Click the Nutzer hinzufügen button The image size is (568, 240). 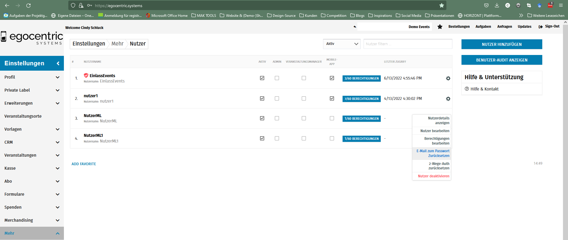point(501,44)
